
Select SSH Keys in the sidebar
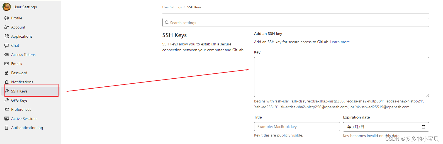19,91
